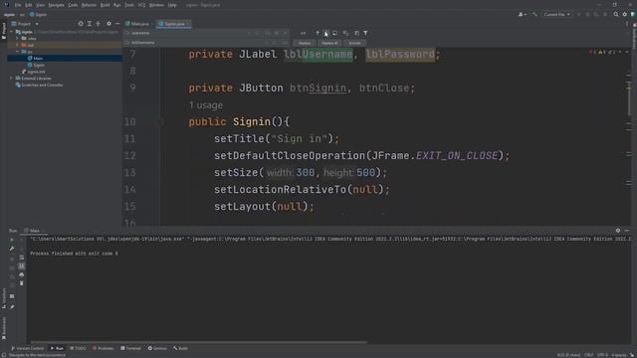The height and width of the screenshot is (358, 637).
Task: Rerun Main with the green arrow
Action: point(12,240)
